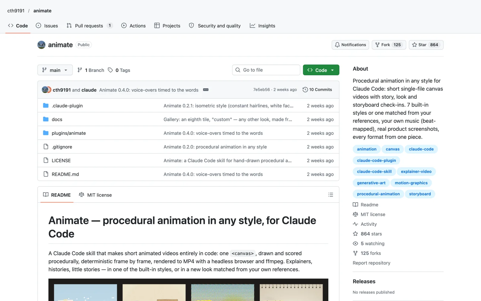Click the plugins/animate folder icon
Viewport: 481px width, 301px height.
[46, 133]
